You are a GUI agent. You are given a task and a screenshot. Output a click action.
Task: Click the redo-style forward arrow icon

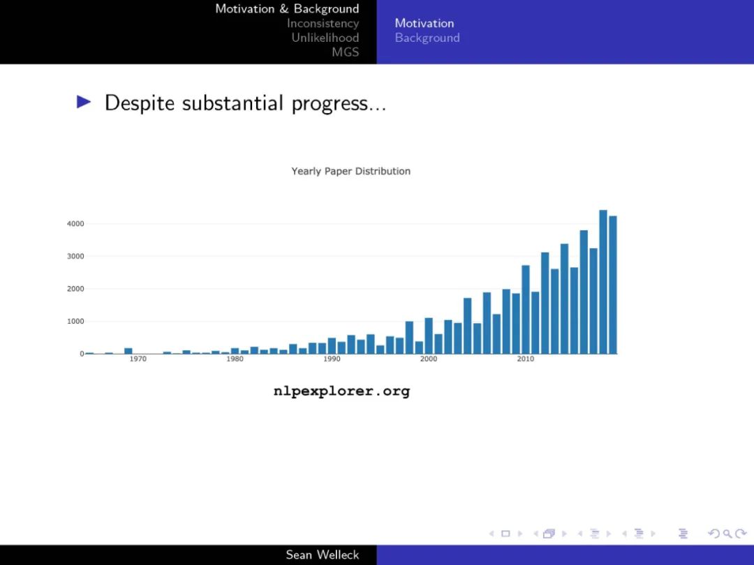(740, 534)
